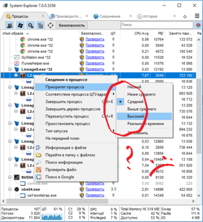Select Реального времени priority option
203x222 pixels.
coord(146,124)
